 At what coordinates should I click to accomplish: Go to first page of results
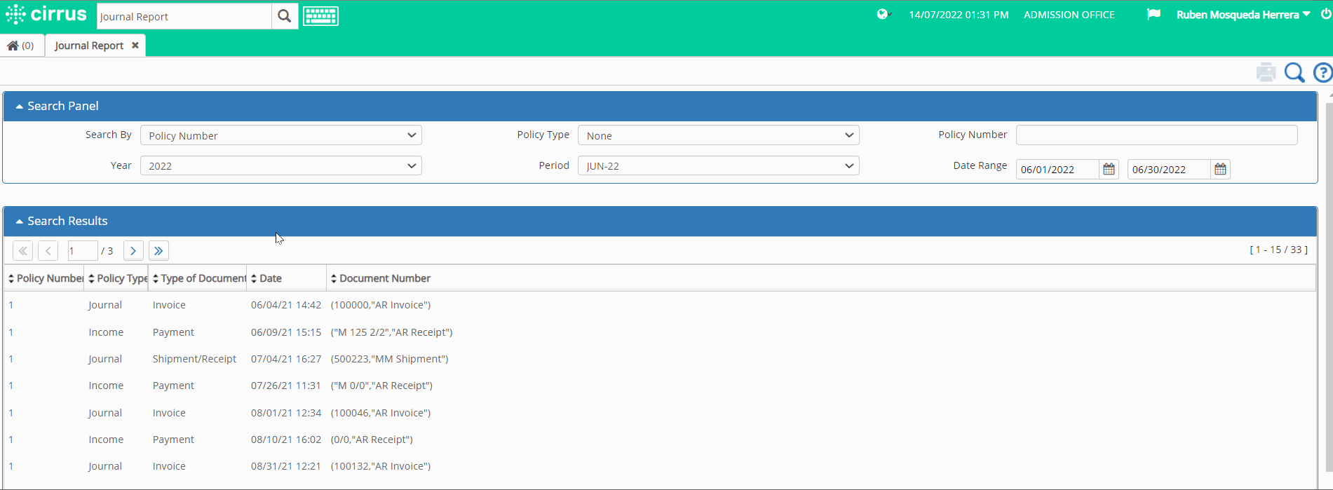coord(23,250)
